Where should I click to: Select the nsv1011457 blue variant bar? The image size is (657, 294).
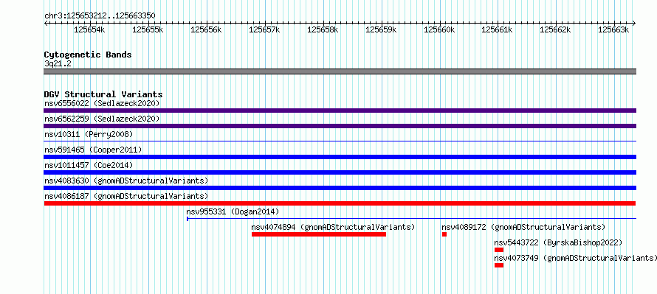340,172
